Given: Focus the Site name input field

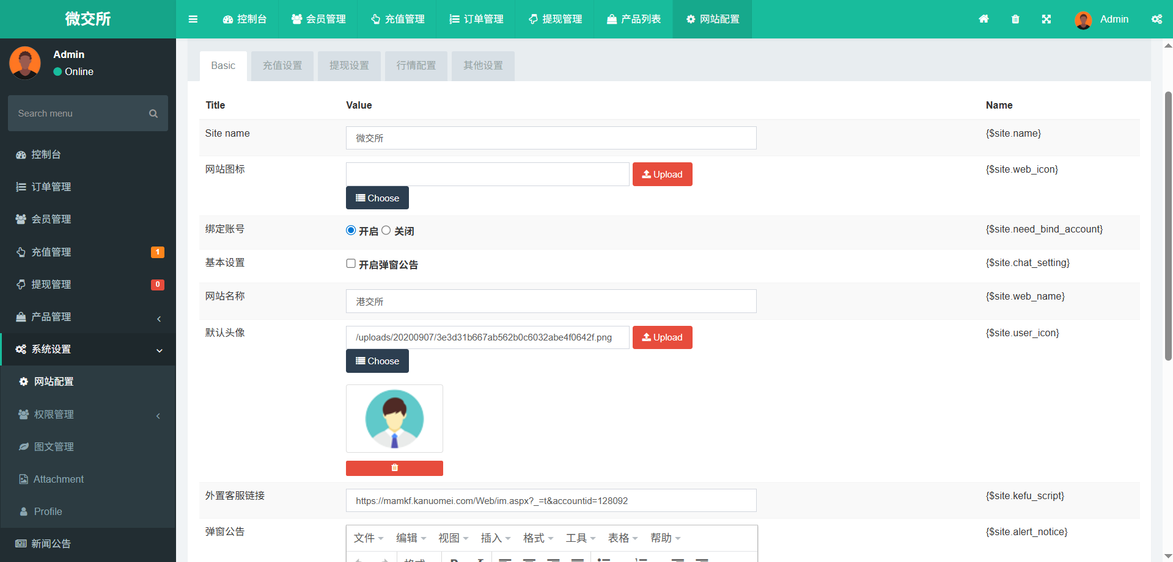Looking at the screenshot, I should click(x=551, y=138).
